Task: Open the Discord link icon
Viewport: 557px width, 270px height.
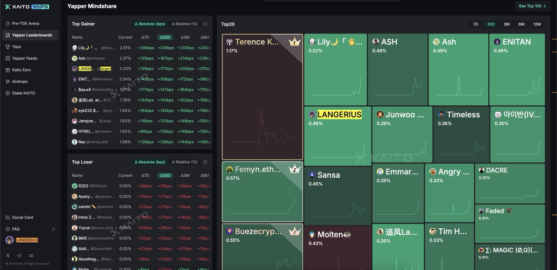Action: coord(31,256)
